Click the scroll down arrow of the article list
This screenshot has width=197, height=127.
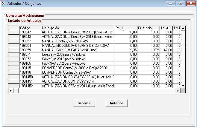tap(183, 86)
